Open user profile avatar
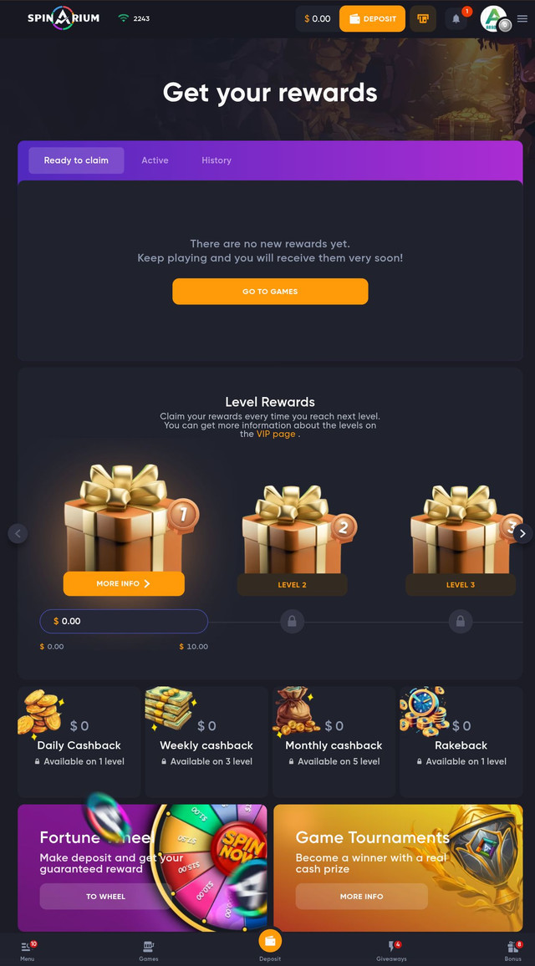This screenshot has width=535, height=966. click(x=494, y=18)
